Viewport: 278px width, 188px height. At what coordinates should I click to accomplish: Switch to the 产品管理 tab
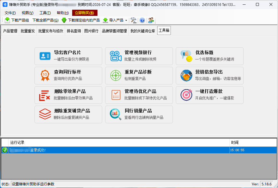click(x=10, y=31)
